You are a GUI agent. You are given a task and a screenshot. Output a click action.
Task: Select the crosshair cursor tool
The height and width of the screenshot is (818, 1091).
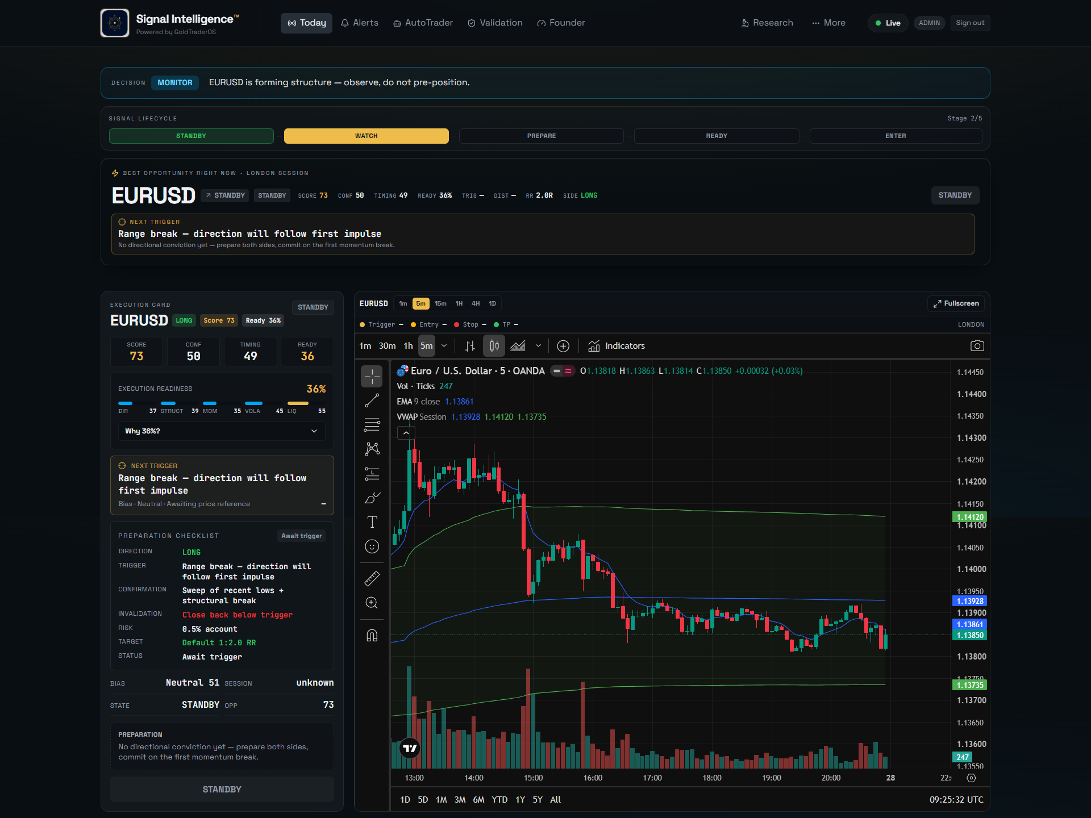tap(372, 376)
